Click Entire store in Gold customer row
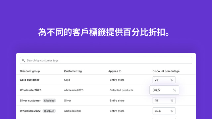Screen dimensions: 212x119 point(117,80)
